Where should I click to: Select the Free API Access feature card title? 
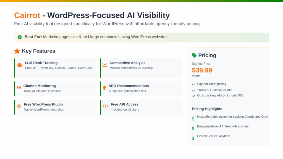124,104
